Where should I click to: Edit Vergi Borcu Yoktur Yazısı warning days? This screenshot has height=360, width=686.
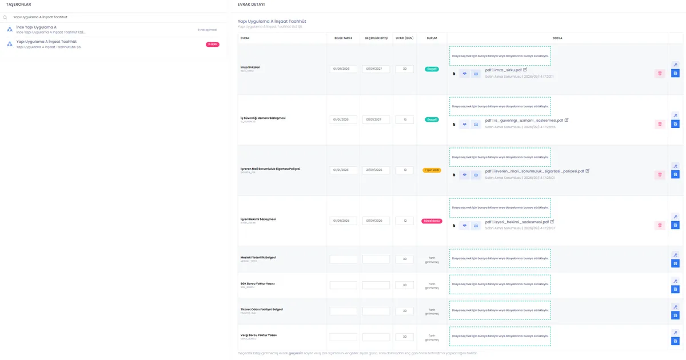tap(405, 337)
